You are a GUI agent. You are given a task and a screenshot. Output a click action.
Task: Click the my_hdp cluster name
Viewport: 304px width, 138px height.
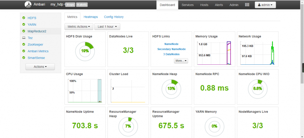[57, 5]
